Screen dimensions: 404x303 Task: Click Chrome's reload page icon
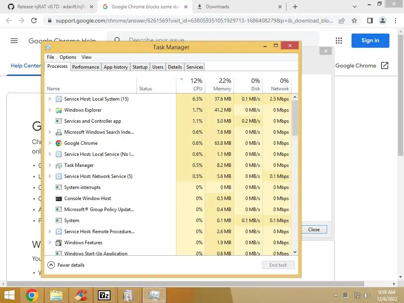tap(34, 21)
